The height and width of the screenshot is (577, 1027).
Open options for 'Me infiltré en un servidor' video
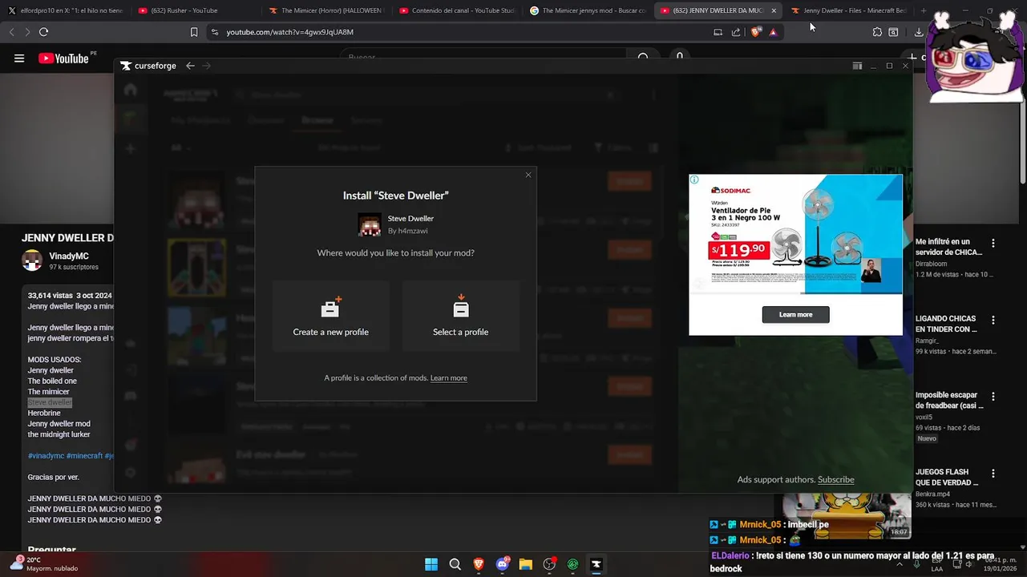[x=993, y=243]
